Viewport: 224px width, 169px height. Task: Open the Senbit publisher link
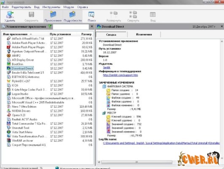pos(107,67)
